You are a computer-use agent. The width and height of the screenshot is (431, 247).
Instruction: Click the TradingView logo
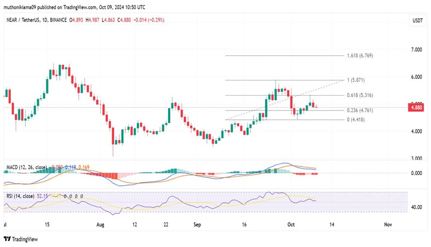click(21, 239)
